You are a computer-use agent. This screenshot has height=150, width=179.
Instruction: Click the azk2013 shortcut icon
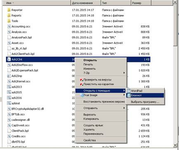coord(9,87)
